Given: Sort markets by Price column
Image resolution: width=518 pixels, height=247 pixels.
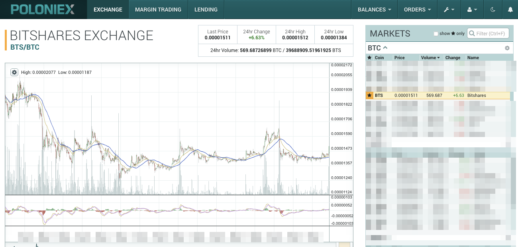Looking at the screenshot, I should click(x=399, y=58).
